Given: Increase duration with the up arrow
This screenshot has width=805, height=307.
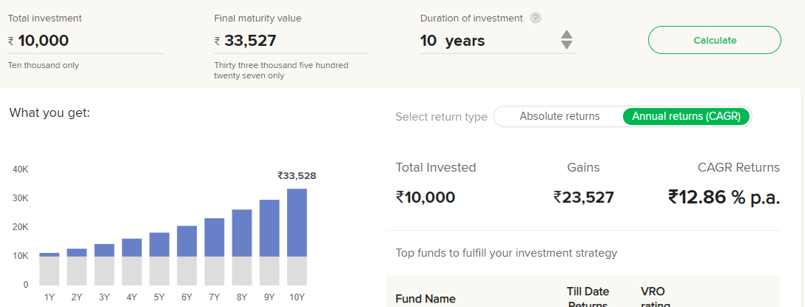Looking at the screenshot, I should click(566, 34).
